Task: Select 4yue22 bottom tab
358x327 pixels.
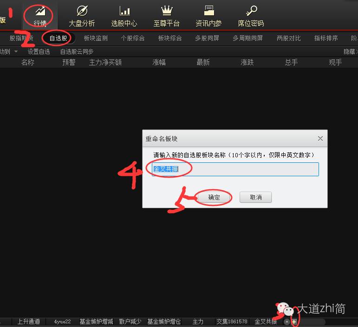Action: pyautogui.click(x=62, y=322)
